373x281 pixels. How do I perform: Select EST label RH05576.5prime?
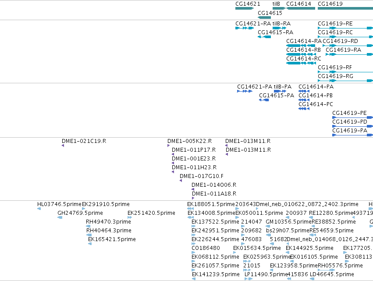click(x=341, y=266)
